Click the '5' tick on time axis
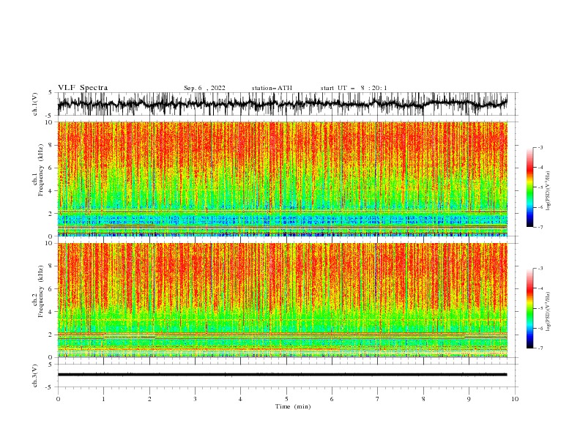Viewport: 580px width, 448px height. pyautogui.click(x=286, y=399)
